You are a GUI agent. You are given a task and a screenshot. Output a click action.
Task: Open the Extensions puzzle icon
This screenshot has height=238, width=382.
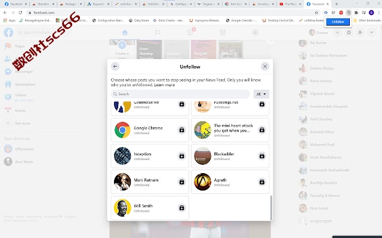356,12
